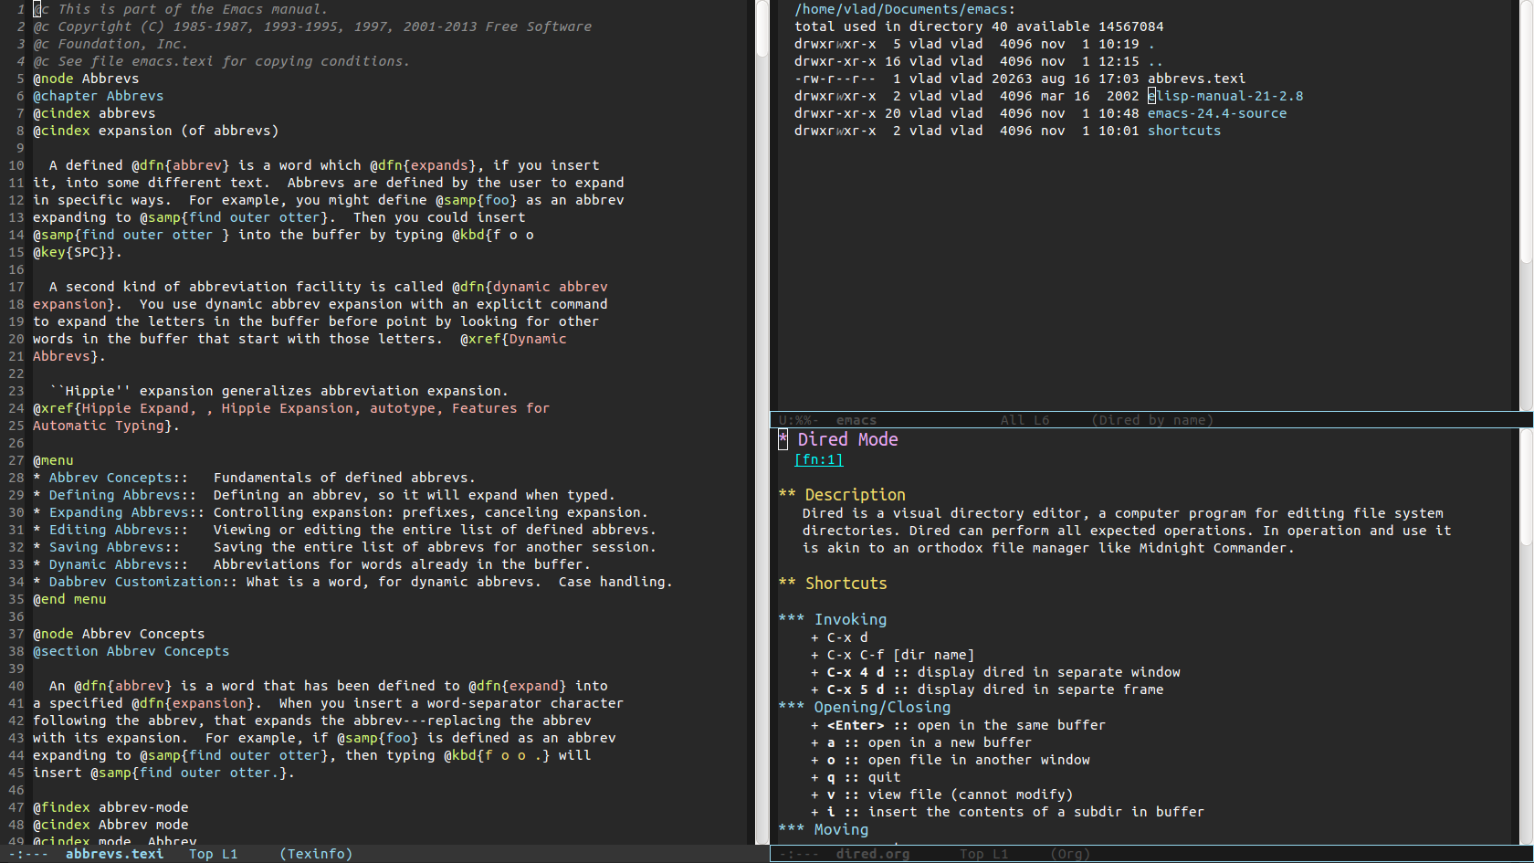Click 'All L6' position in Dired mode line
Viewport: 1534px width, 863px height.
(x=1024, y=420)
